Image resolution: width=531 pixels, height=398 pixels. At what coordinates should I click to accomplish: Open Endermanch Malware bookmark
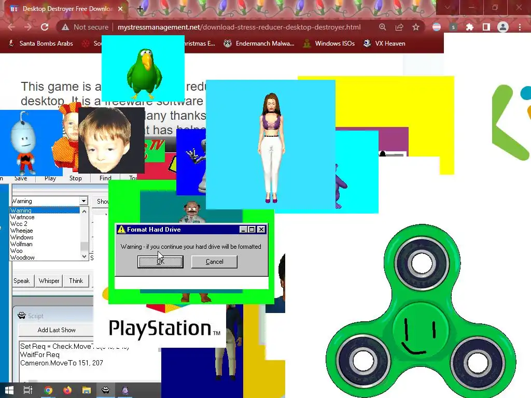(259, 44)
